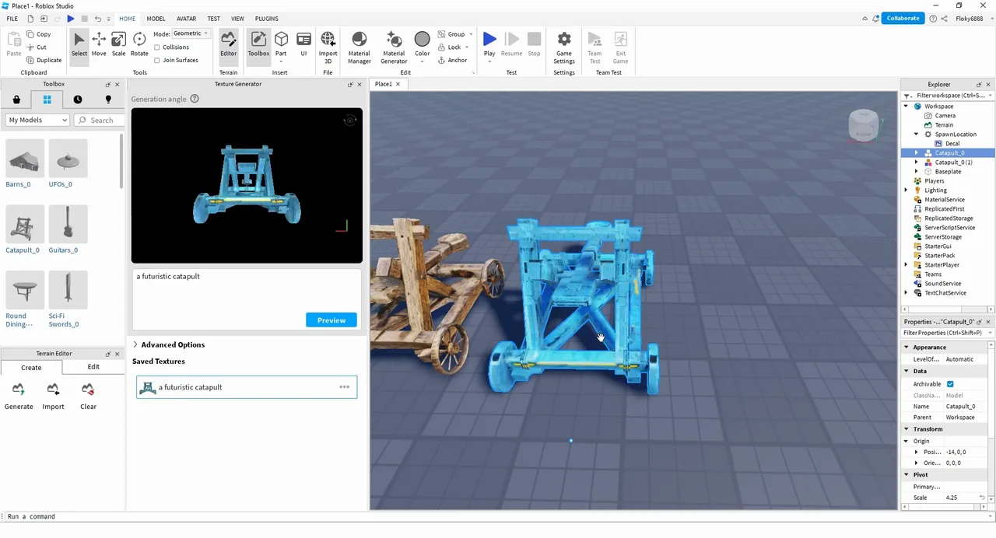Open the Mode Geometric dropdown

click(x=191, y=33)
